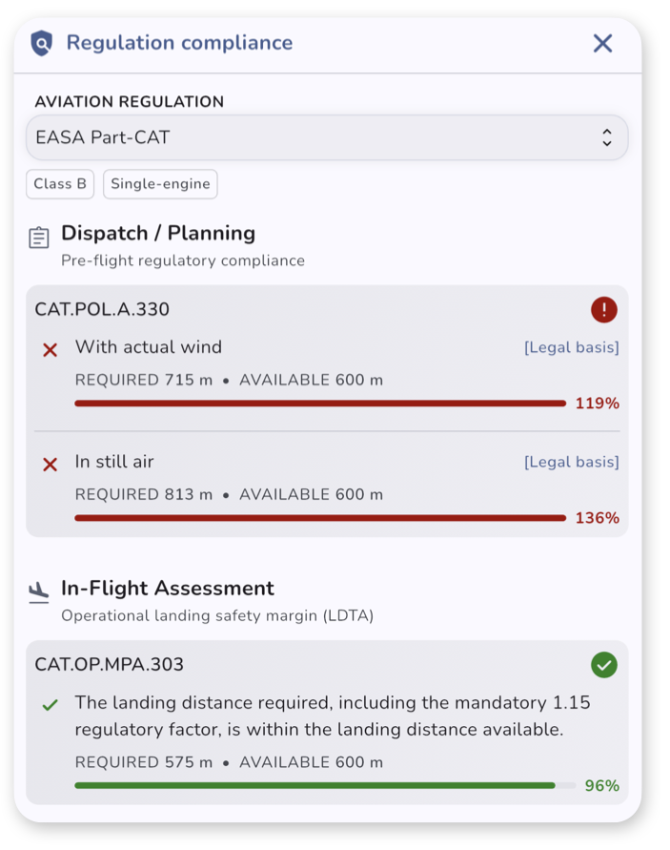Click the 96% green progress bar

click(325, 785)
